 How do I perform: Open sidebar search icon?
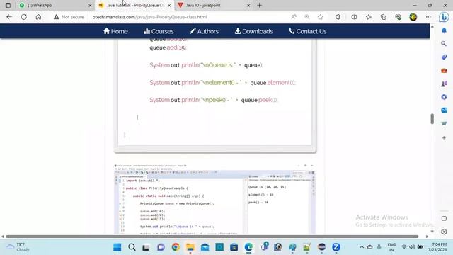tap(444, 44)
